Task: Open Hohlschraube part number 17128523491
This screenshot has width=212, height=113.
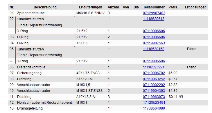Action: 154,103
